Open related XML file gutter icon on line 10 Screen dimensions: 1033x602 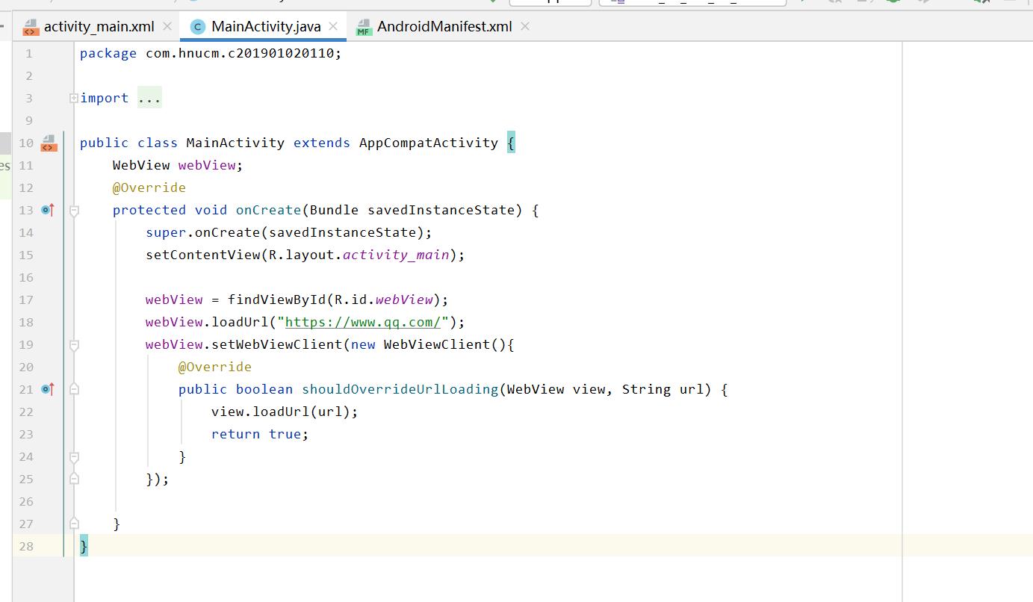(x=49, y=143)
